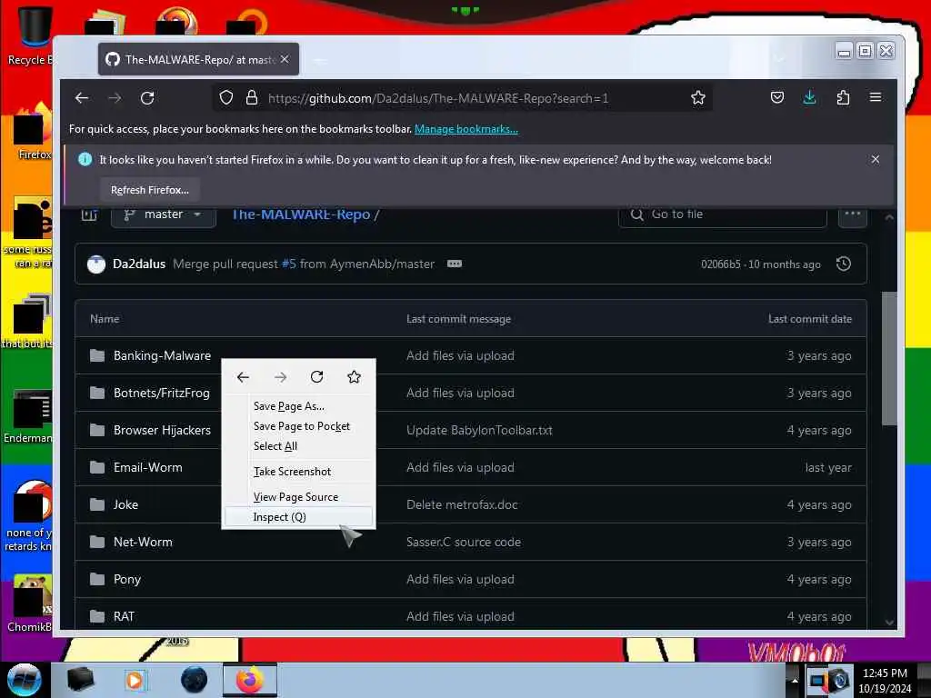Screen dimensions: 931x698
Task: Click the scrollbar down arrow
Action: [889, 622]
